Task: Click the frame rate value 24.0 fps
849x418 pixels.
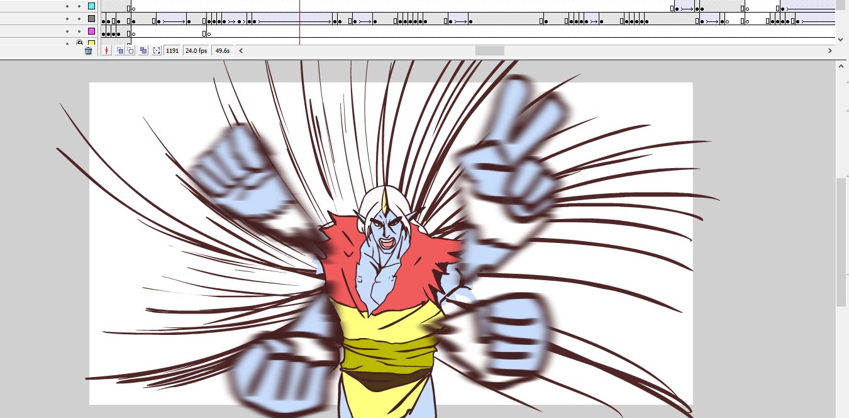Action: pyautogui.click(x=196, y=50)
